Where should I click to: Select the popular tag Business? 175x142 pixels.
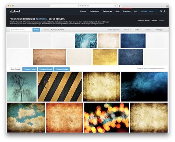tap(54, 30)
